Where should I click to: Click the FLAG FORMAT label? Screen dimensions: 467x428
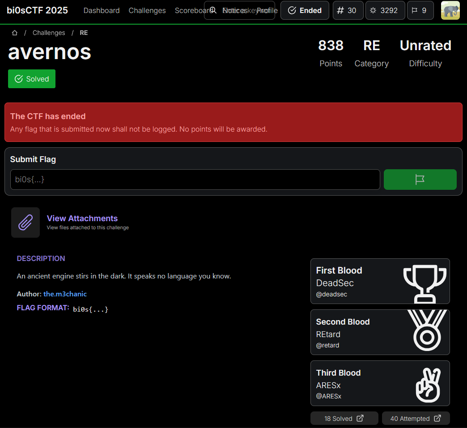click(x=43, y=308)
